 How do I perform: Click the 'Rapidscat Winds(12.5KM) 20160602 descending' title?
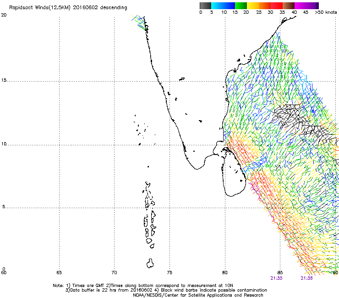pyautogui.click(x=68, y=7)
